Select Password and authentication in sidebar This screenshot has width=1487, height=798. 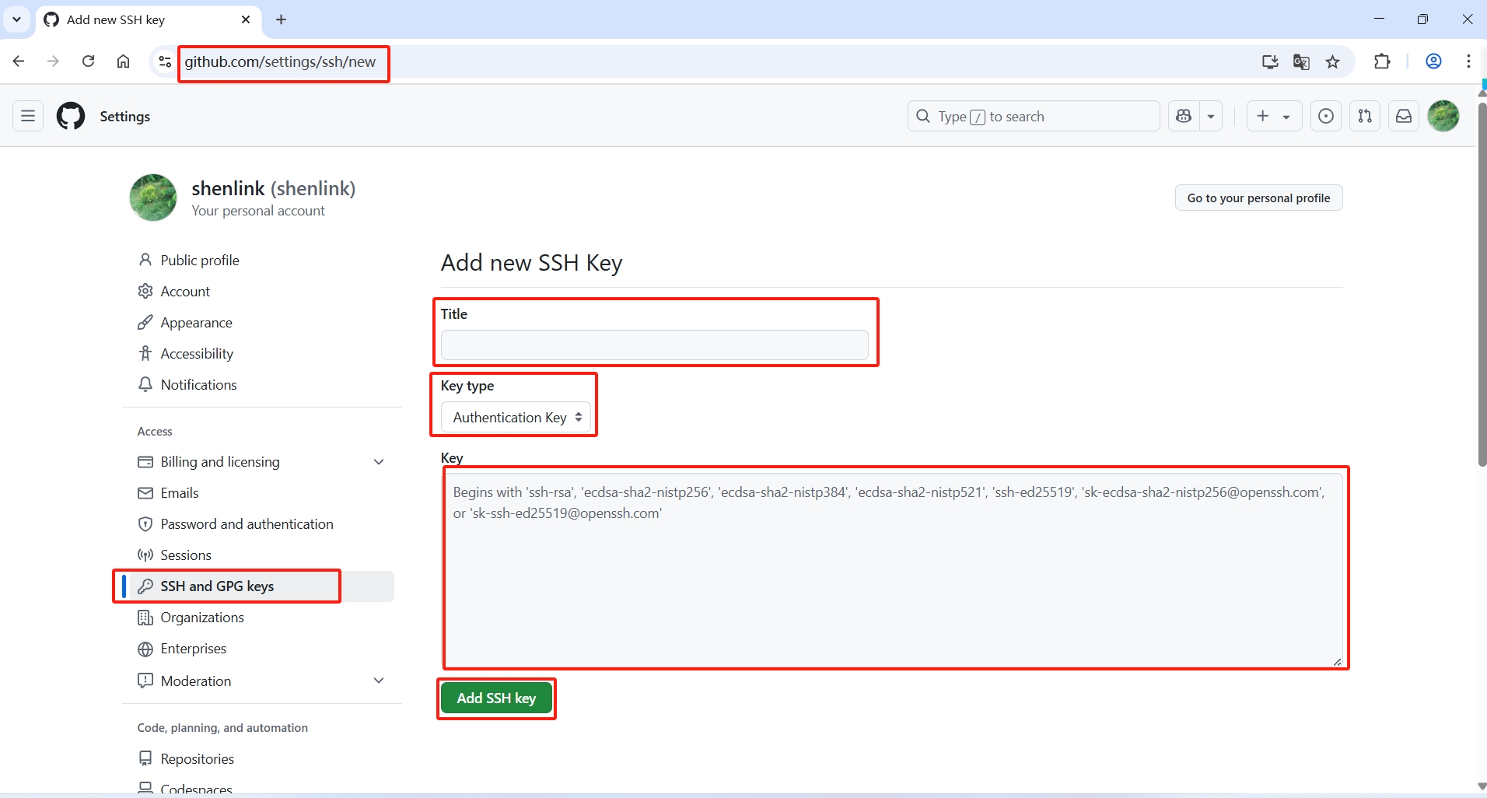[x=247, y=524]
